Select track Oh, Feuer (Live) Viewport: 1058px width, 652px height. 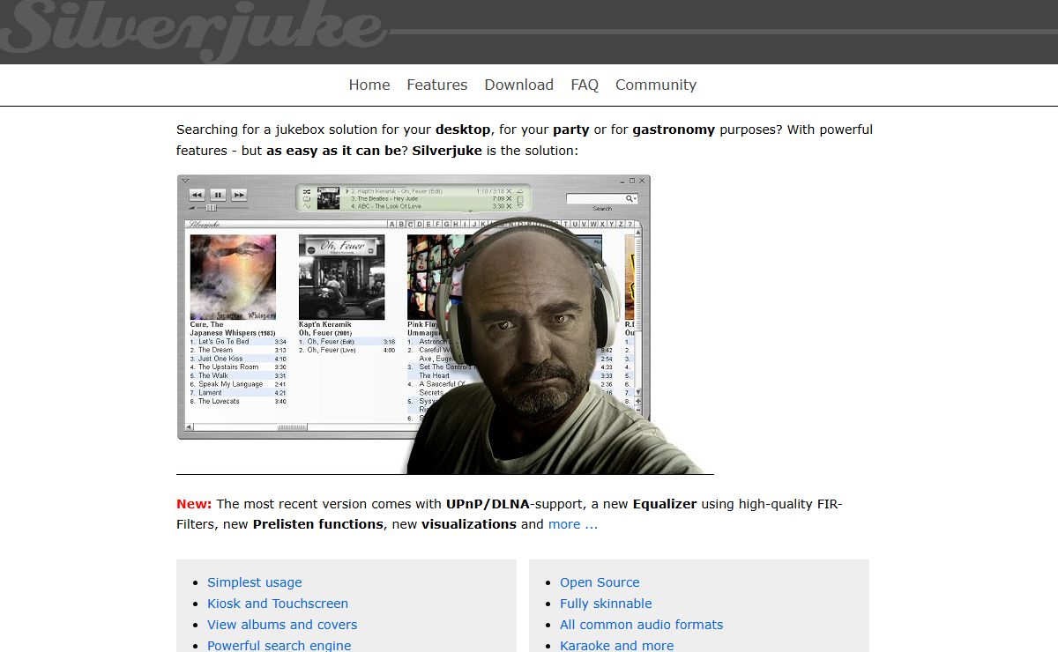pos(347,350)
